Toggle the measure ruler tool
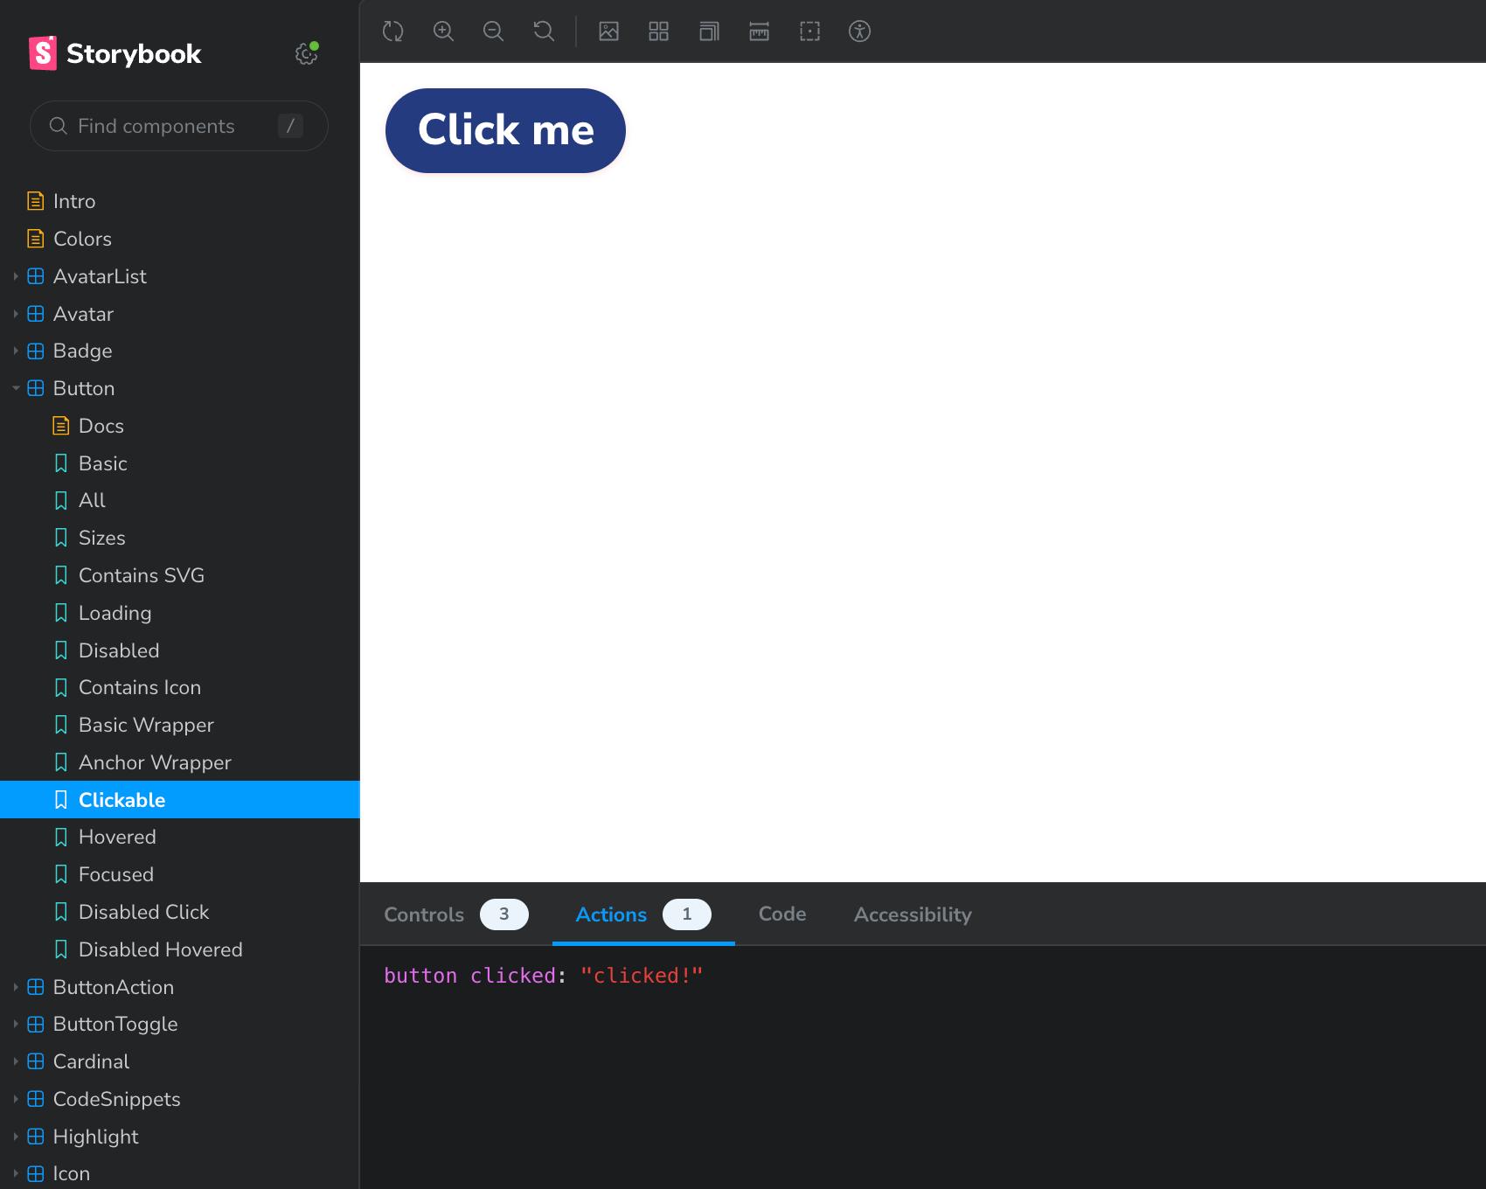The image size is (1486, 1189). pos(759,31)
